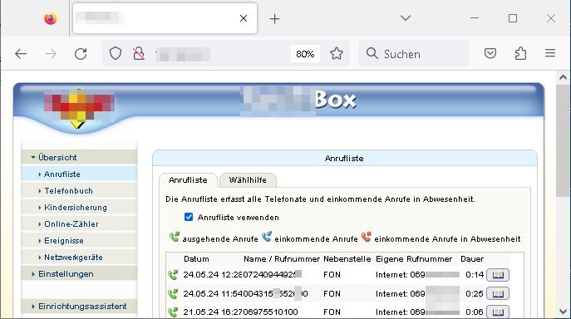Click the number 06975510100
Viewport: 571px width, 319px height.
tap(270, 312)
